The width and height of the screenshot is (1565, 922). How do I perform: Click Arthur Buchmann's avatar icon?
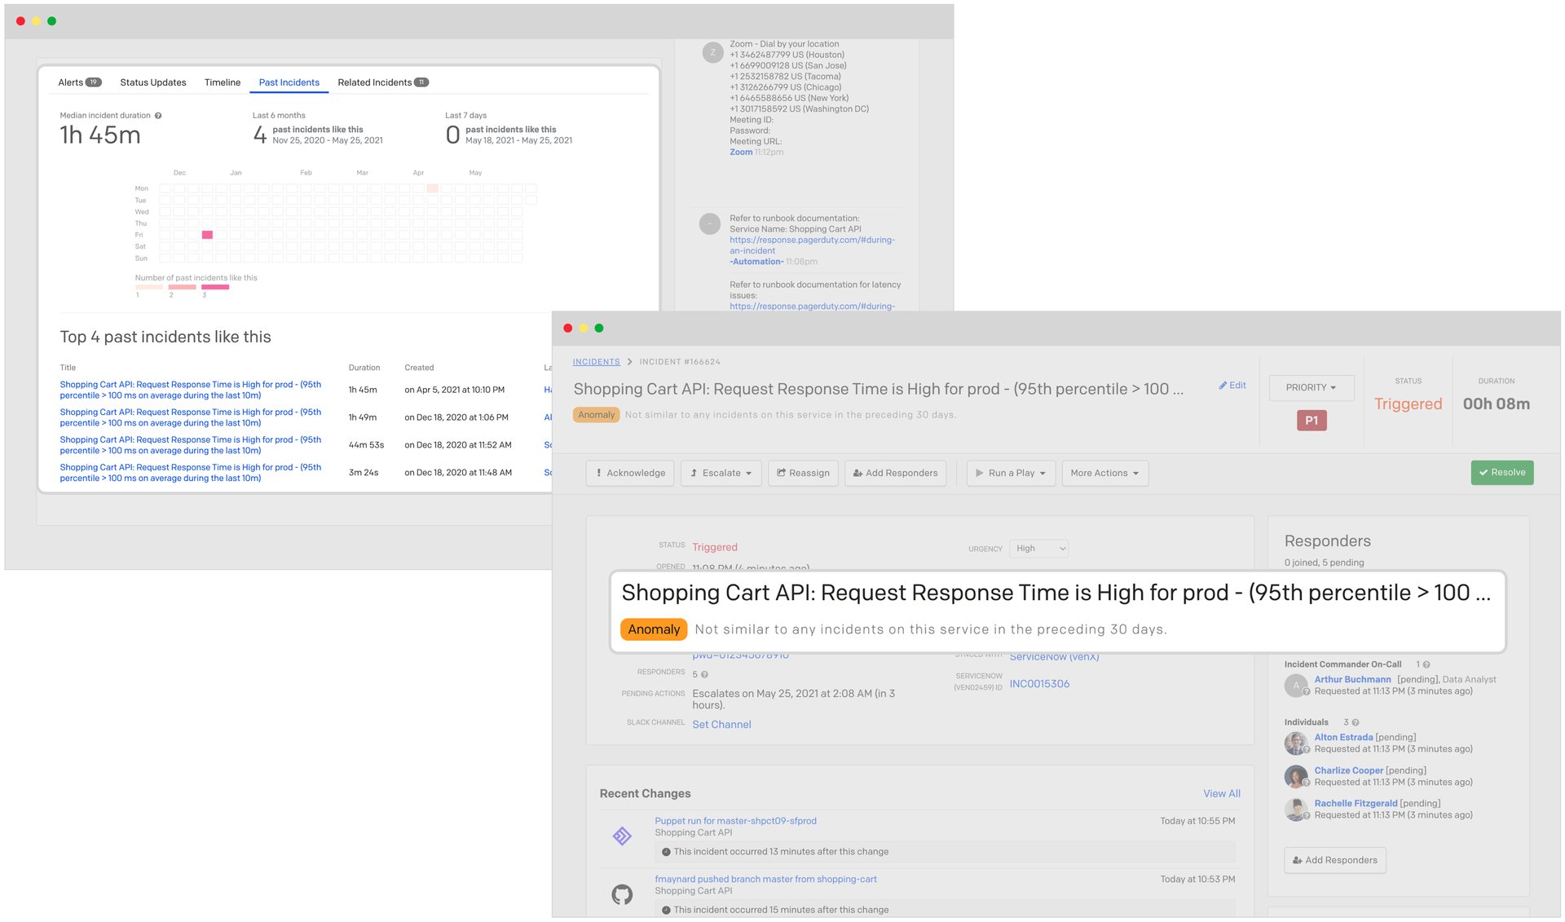(x=1296, y=686)
